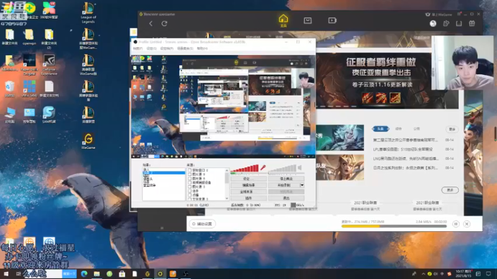
Task: Open OBS 帮助 menu
Action: [x=202, y=48]
